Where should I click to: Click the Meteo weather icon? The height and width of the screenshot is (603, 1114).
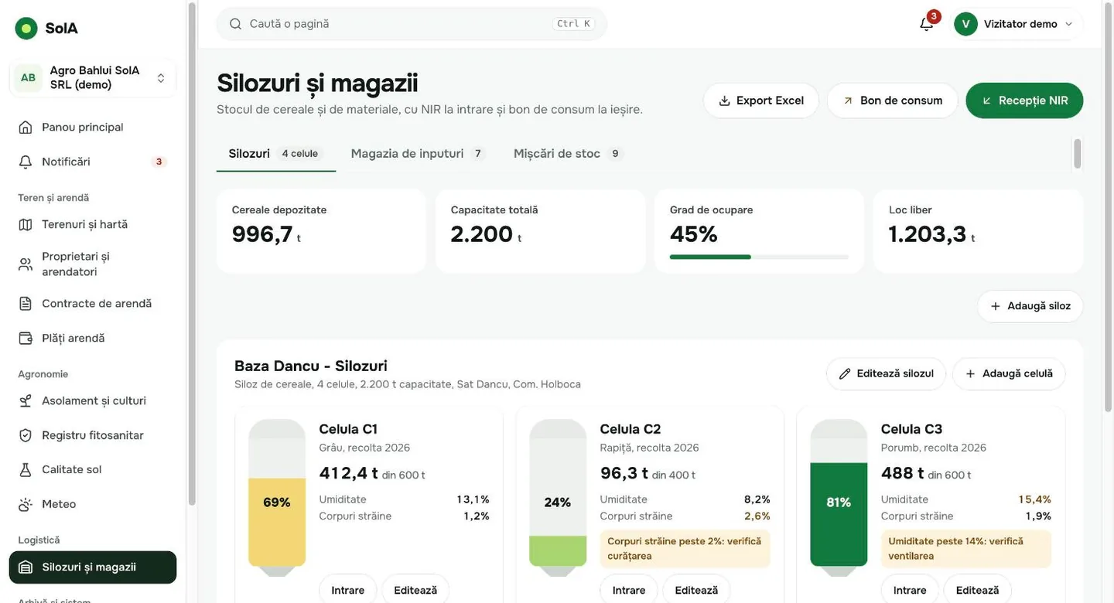[26, 504]
